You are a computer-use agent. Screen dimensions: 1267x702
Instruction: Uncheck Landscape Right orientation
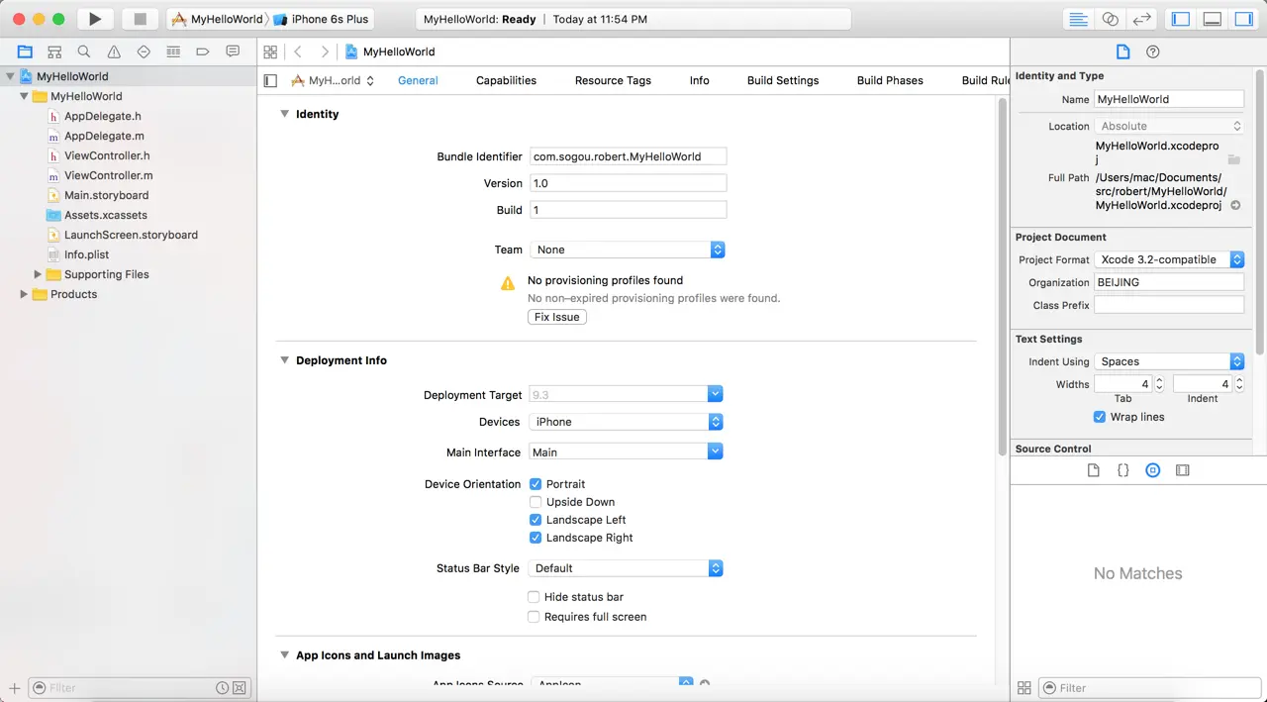click(536, 538)
